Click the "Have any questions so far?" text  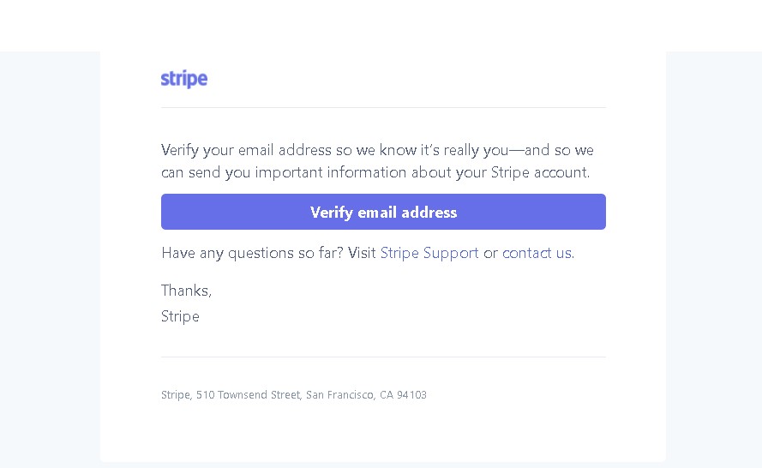[x=252, y=253]
